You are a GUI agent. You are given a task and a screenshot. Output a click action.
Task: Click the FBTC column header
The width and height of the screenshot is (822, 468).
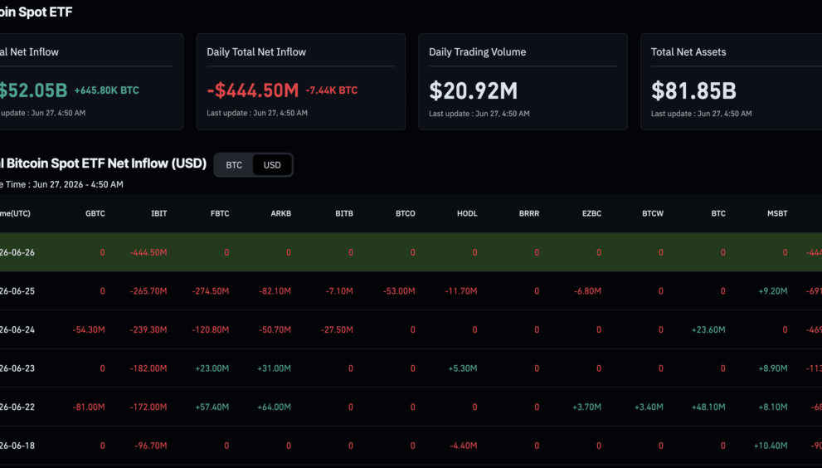[220, 213]
